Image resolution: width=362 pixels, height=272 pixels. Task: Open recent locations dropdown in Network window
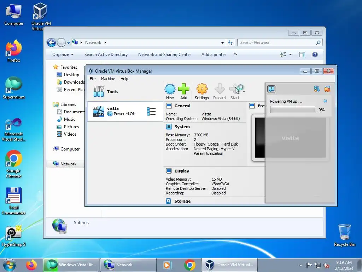click(68, 43)
